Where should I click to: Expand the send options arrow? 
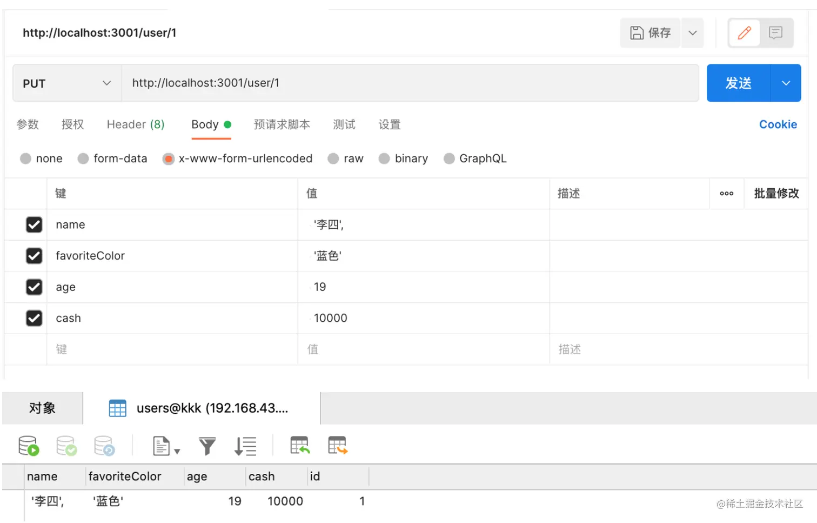[786, 83]
